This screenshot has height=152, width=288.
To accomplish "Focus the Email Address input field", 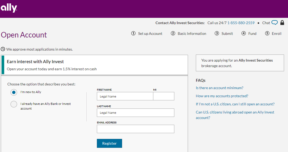I will click(135, 129).
